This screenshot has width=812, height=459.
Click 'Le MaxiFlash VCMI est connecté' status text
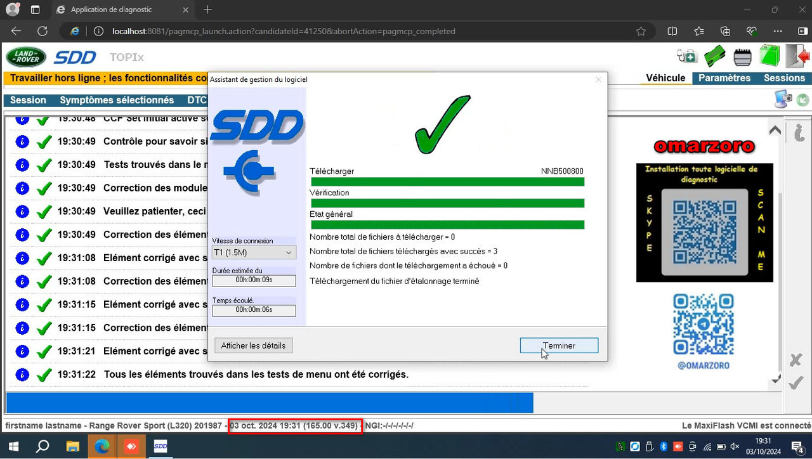pos(746,425)
